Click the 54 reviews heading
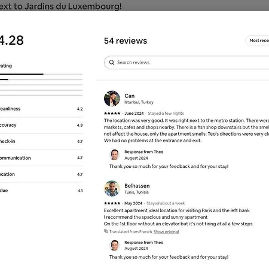269x269 pixels. click(x=126, y=41)
